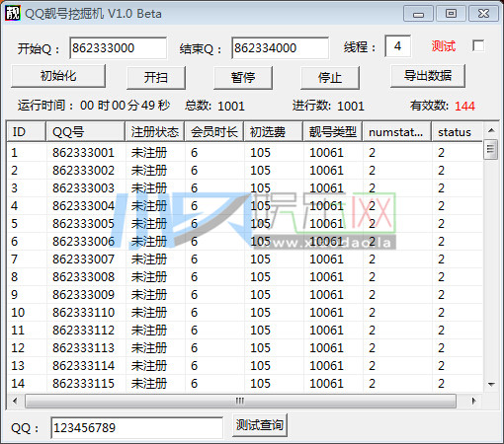Sort by the 会员时长 column header
Screen dimensions: 504x444
[x=214, y=132]
